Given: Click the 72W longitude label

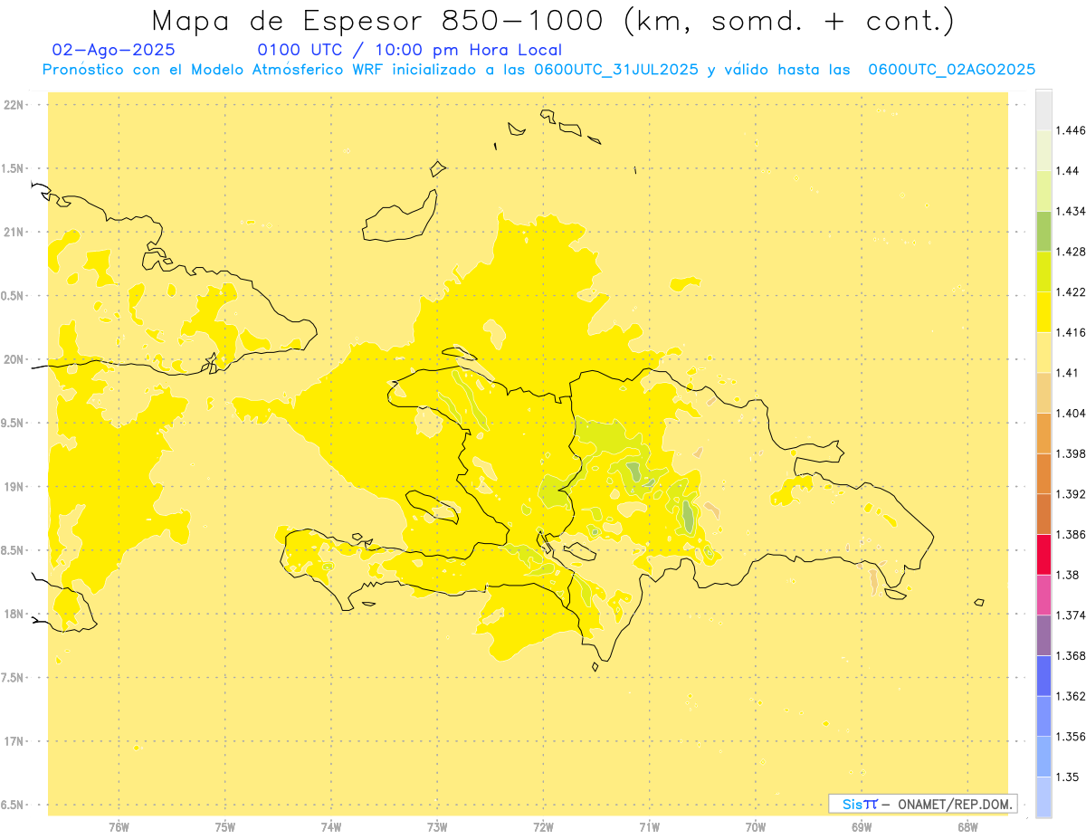Looking at the screenshot, I should tap(543, 826).
